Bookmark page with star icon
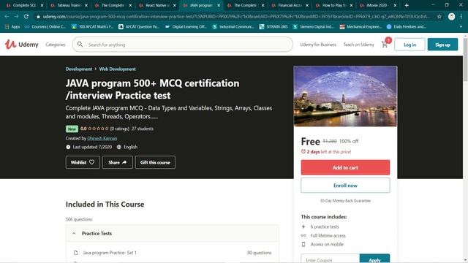Image resolution: width=468 pixels, height=263 pixels. (x=439, y=16)
